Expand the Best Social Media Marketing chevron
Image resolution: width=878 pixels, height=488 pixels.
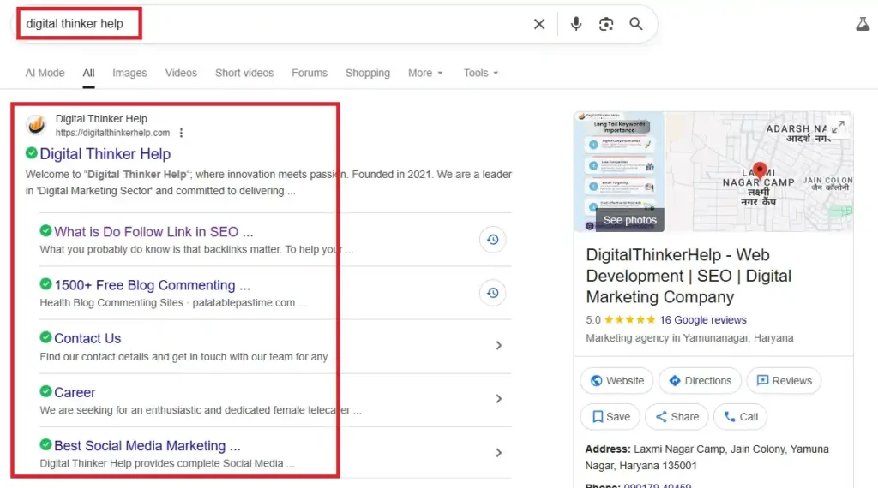click(x=498, y=453)
